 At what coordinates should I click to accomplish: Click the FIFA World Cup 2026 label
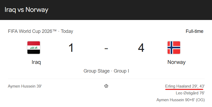coord(32,31)
